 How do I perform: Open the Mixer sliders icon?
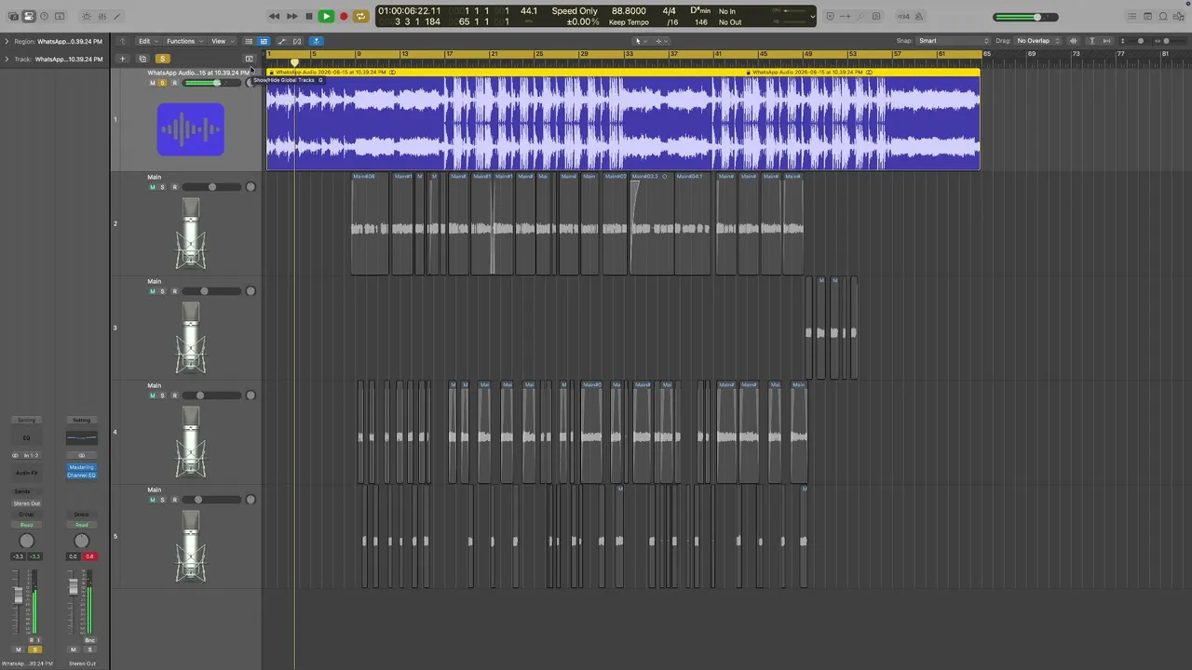[102, 16]
